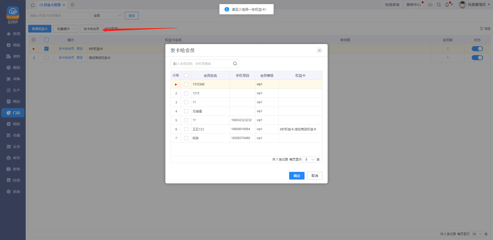Open the 期初 sidebar menu
This screenshot has height=240, width=493.
(13, 68)
